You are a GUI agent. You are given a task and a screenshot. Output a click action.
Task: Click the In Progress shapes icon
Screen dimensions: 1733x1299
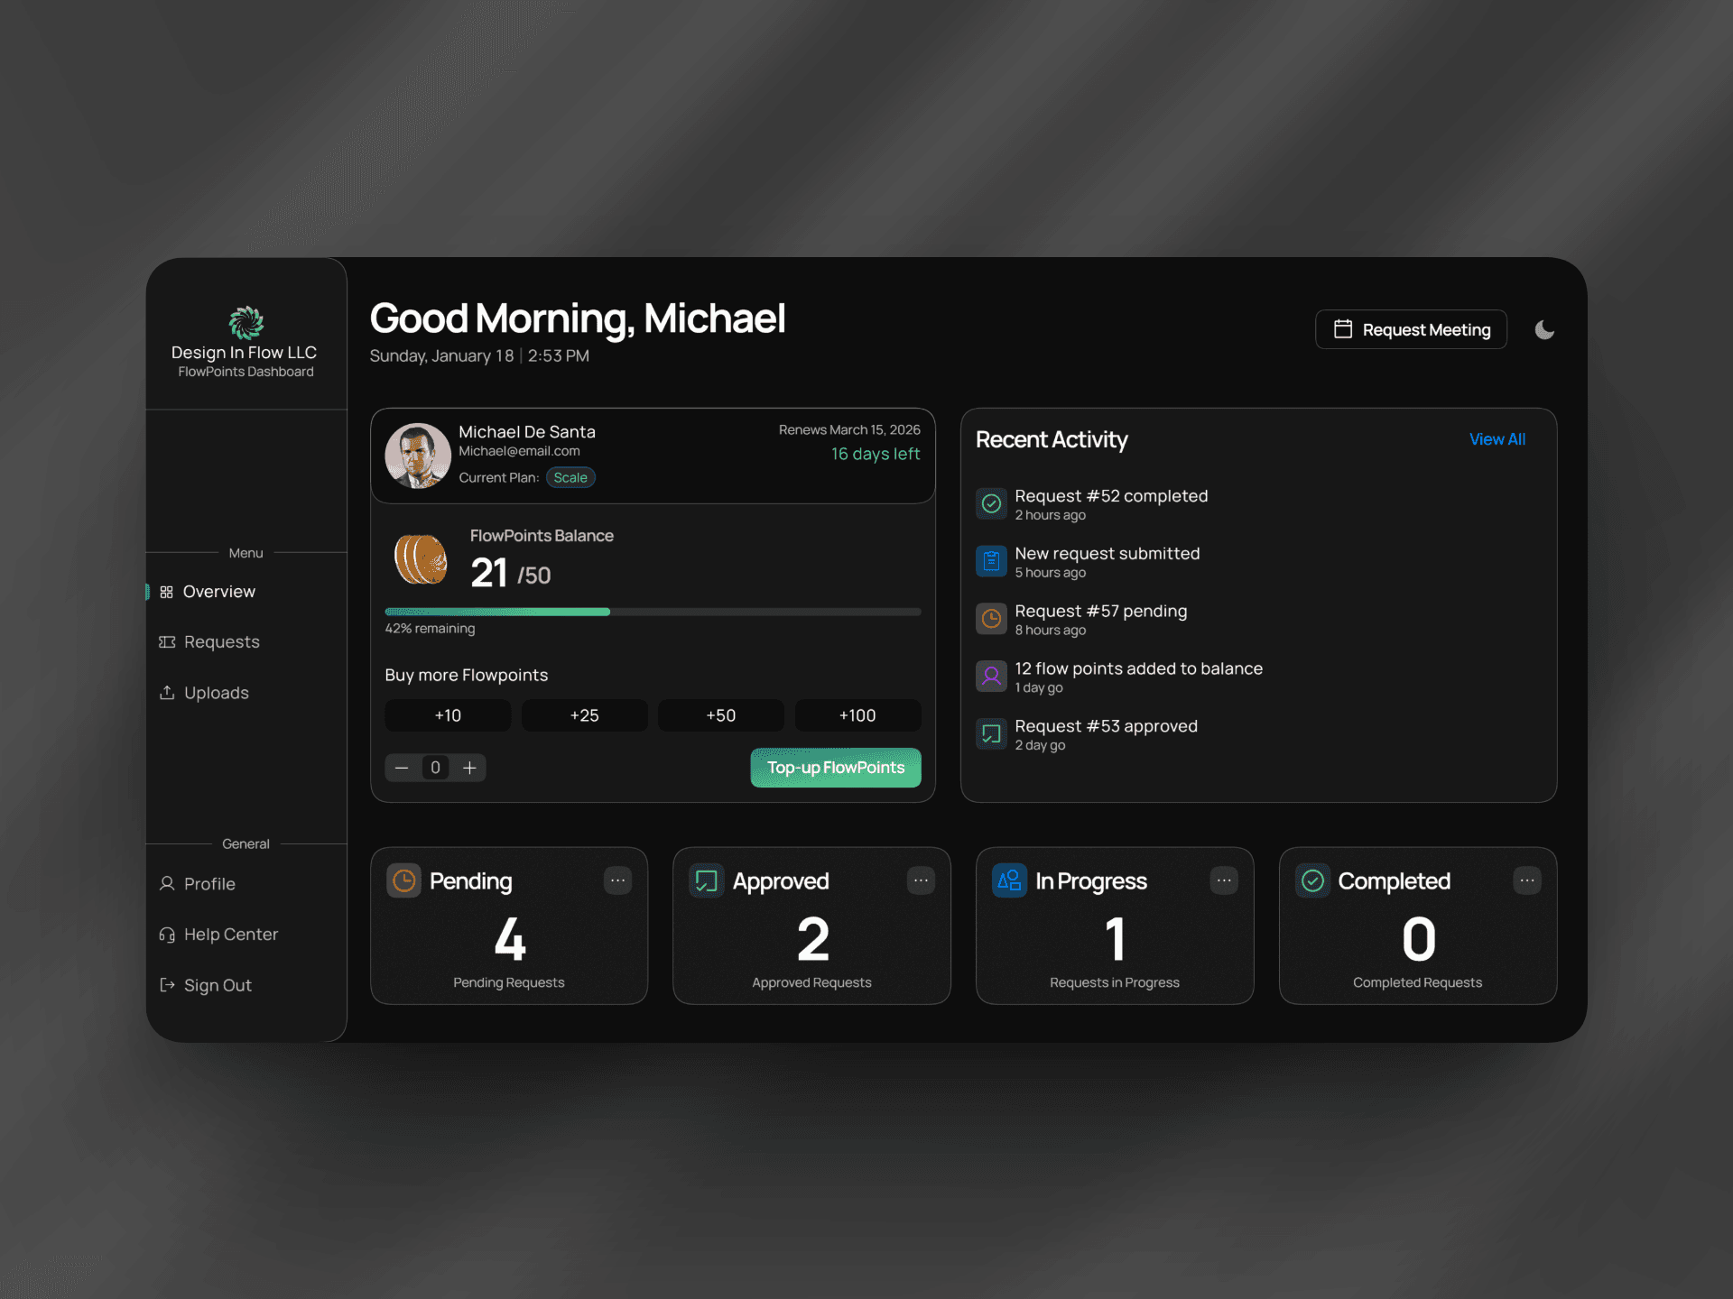[1009, 880]
